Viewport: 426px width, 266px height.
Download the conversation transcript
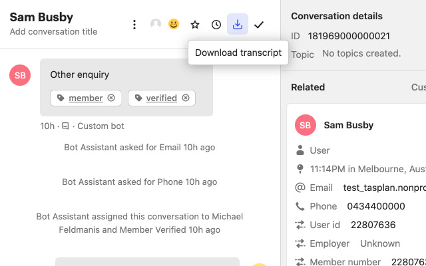coord(238,24)
